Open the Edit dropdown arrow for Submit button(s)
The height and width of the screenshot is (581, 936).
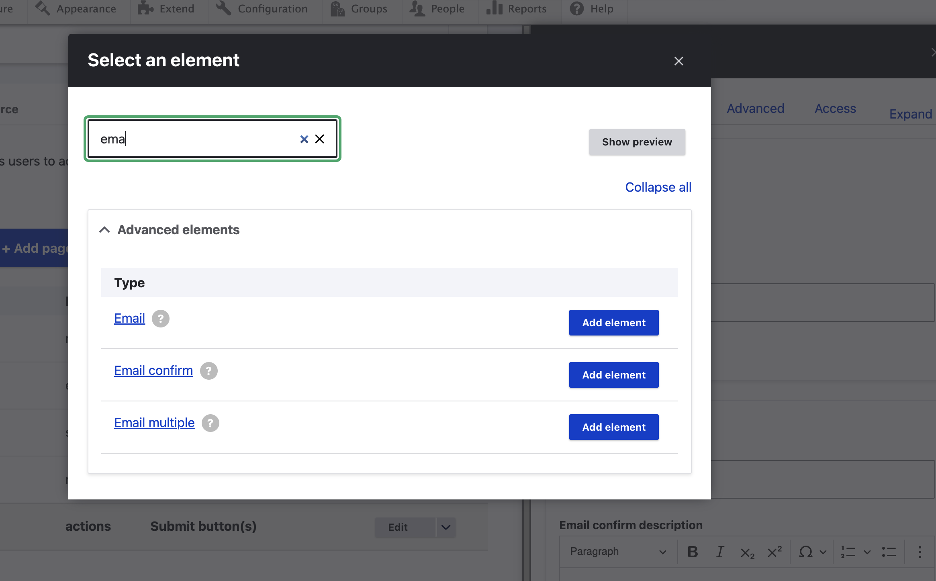point(446,527)
